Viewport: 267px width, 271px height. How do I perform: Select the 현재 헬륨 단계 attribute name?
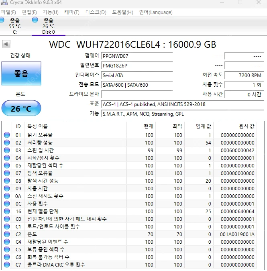[43, 211]
